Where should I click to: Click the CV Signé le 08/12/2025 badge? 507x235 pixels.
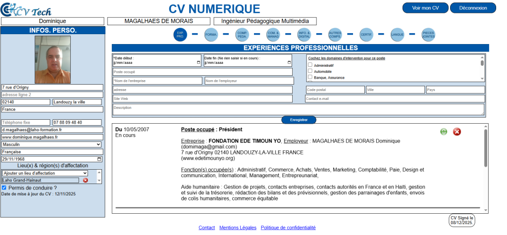click(x=462, y=221)
